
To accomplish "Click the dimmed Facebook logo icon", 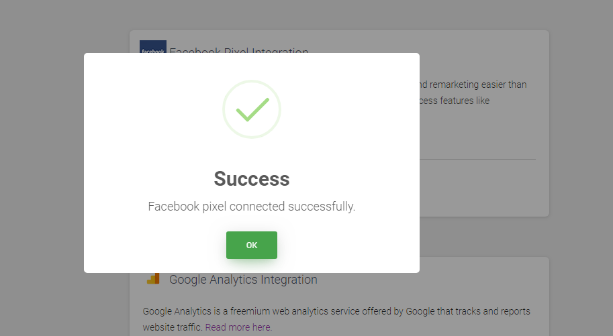I will click(153, 46).
